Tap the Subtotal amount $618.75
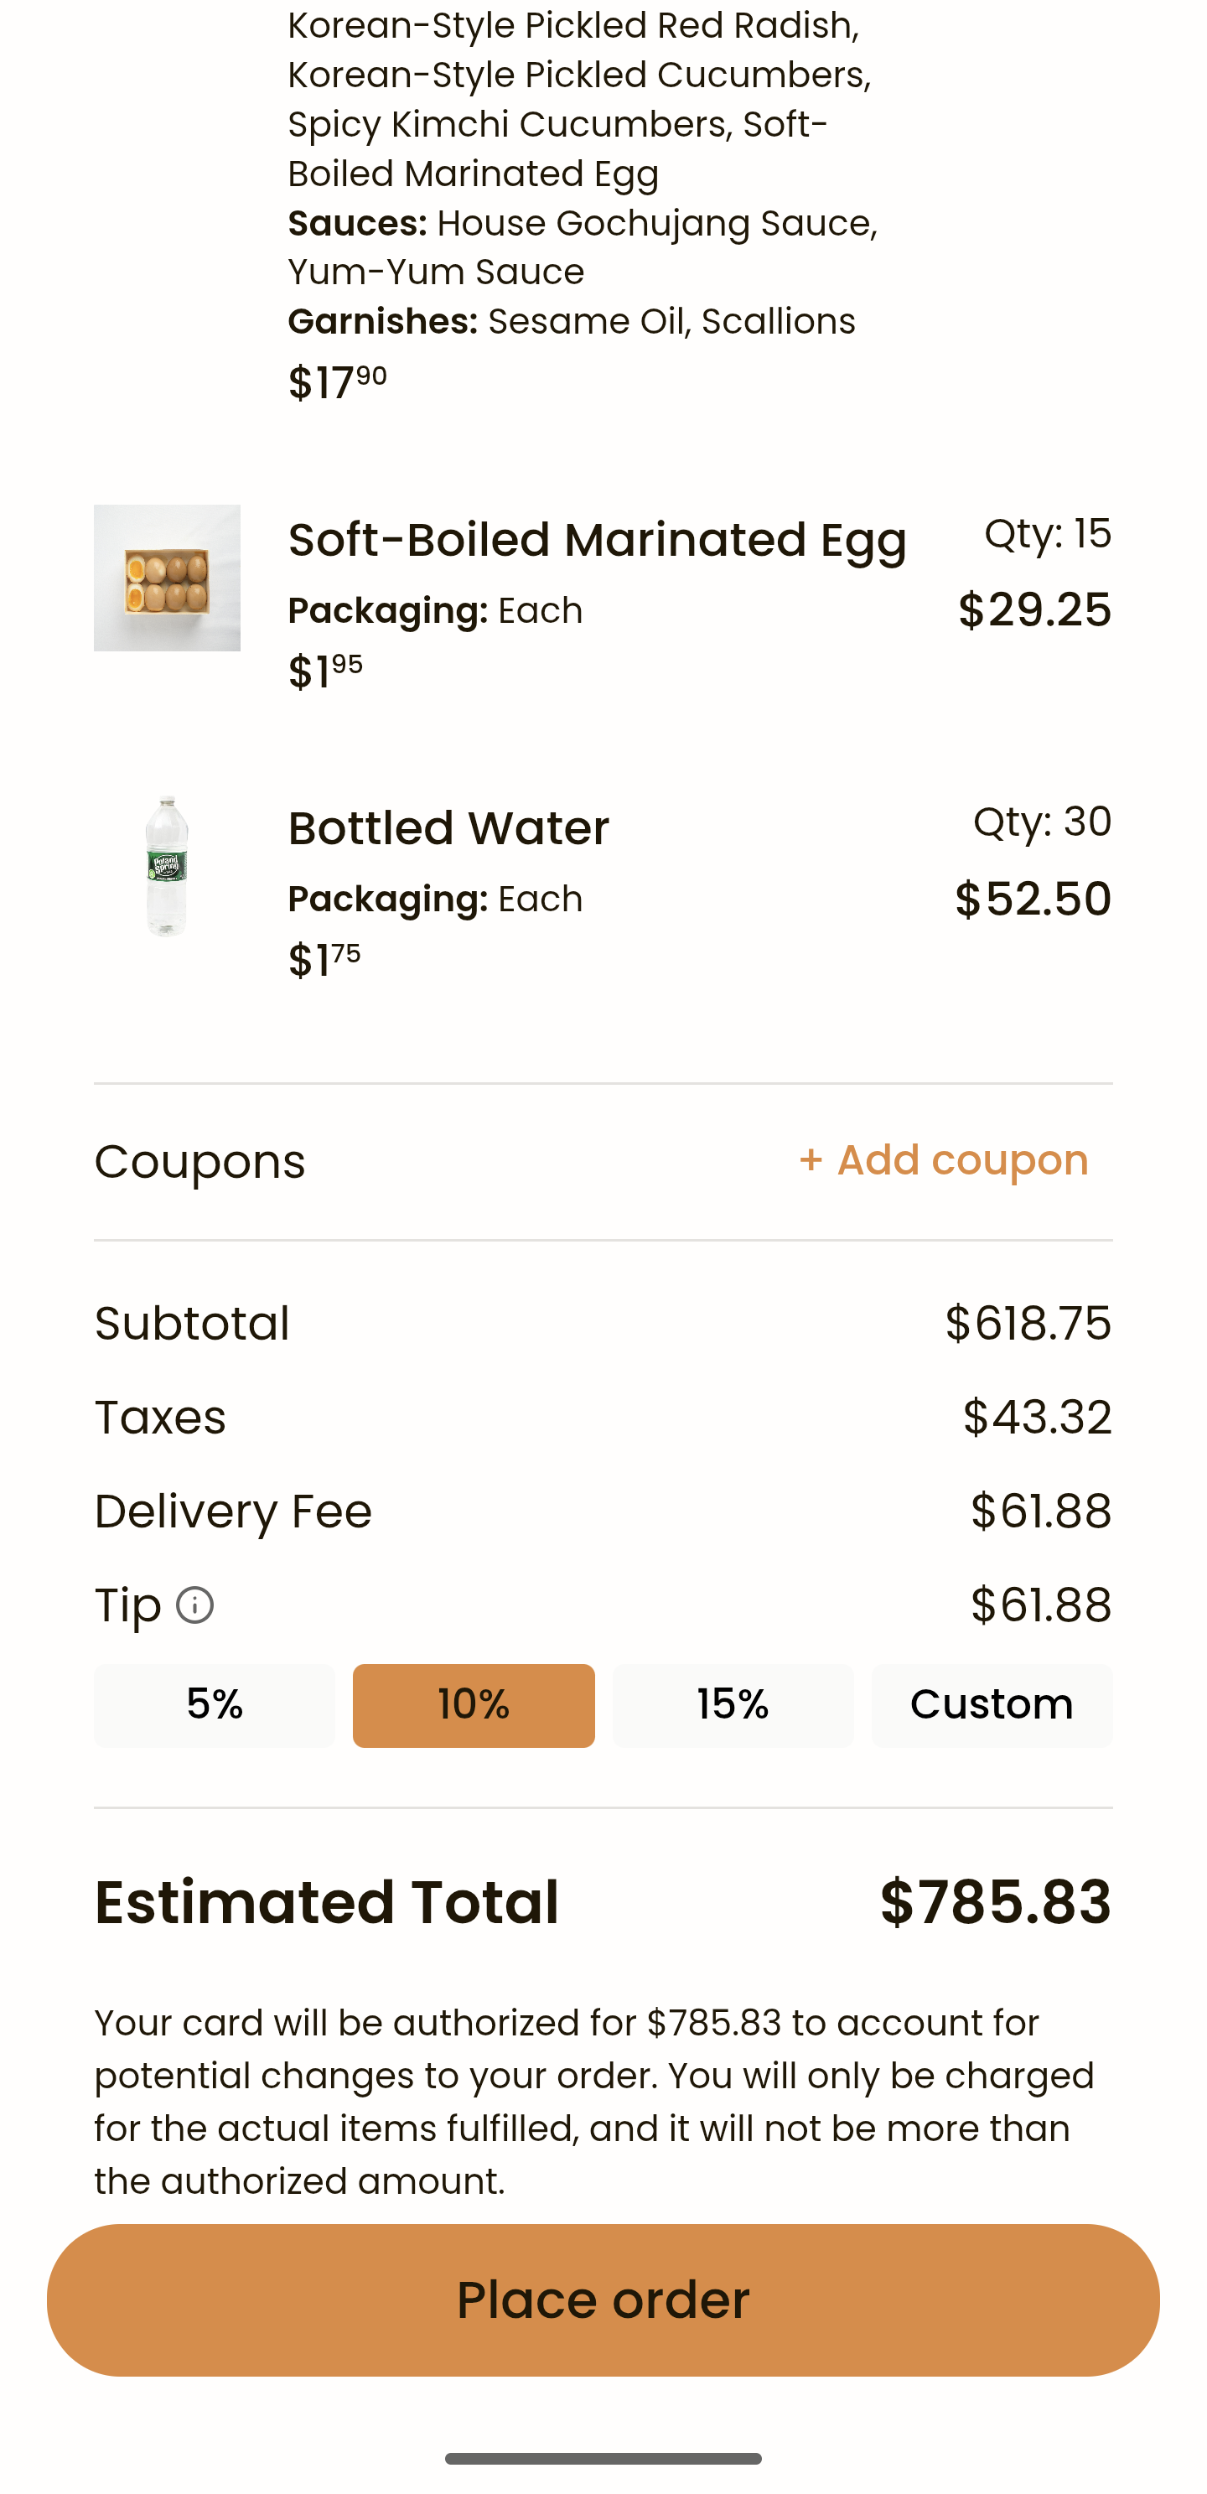Screen dimensions: 1207x2494 pos(1028,1323)
